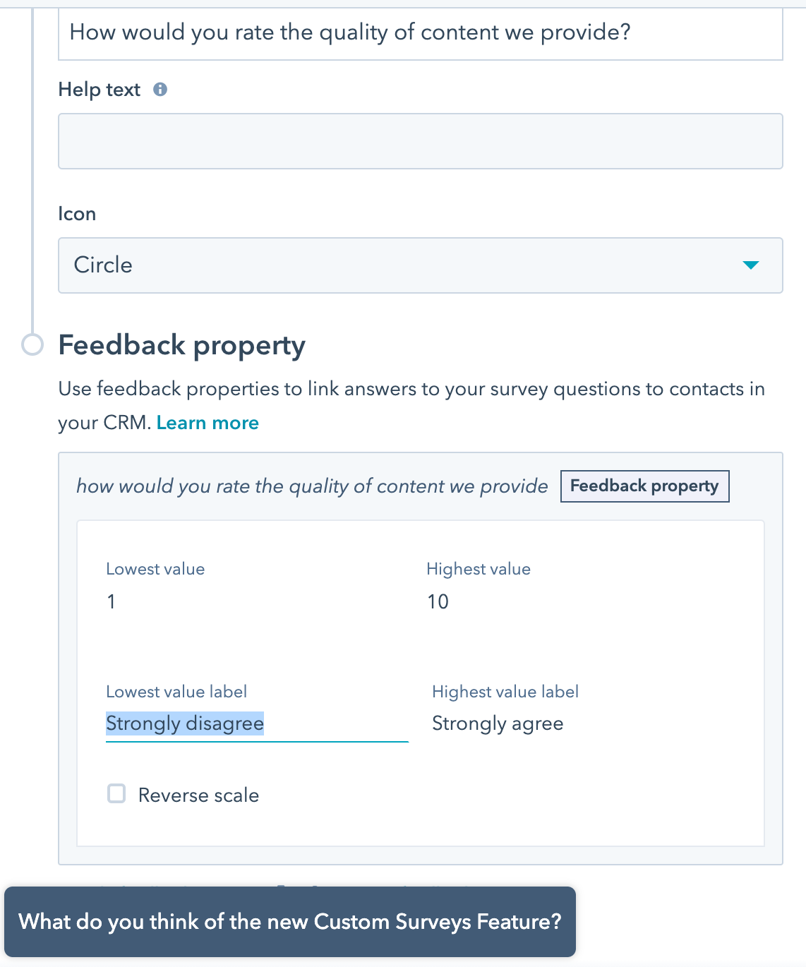Open the Learn more link
The height and width of the screenshot is (967, 806).
click(207, 423)
